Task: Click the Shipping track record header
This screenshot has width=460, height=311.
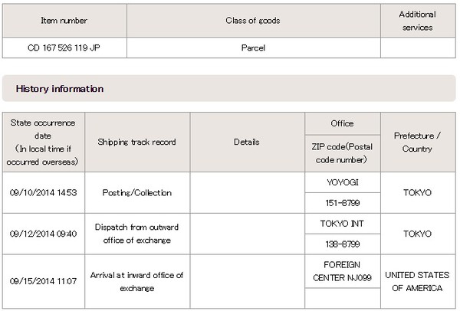Action: (137, 142)
